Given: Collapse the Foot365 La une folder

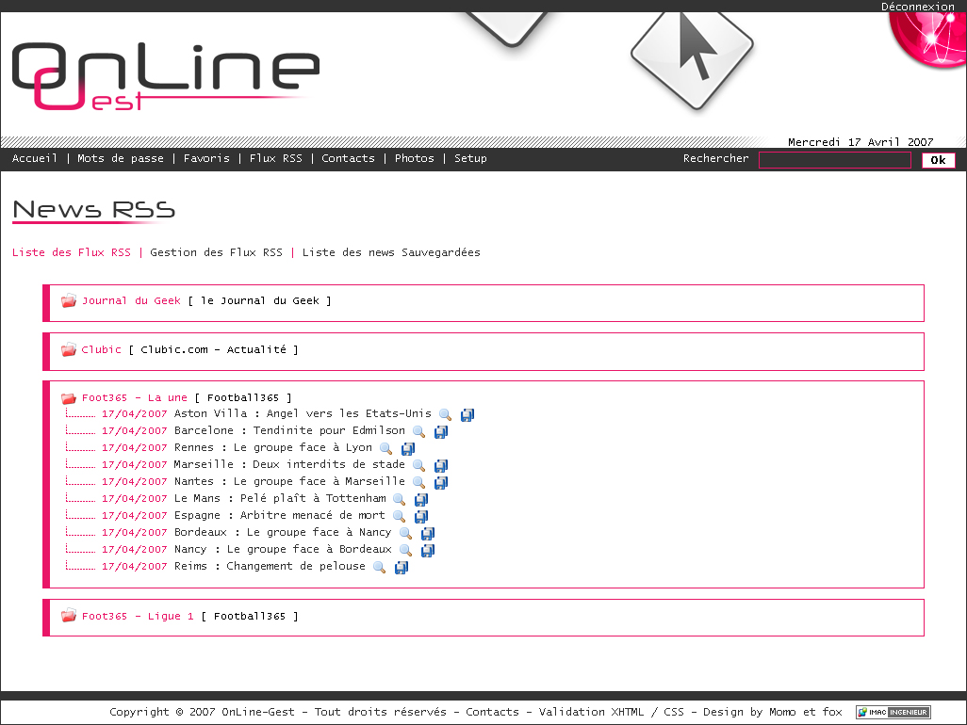Looking at the screenshot, I should pos(69,398).
